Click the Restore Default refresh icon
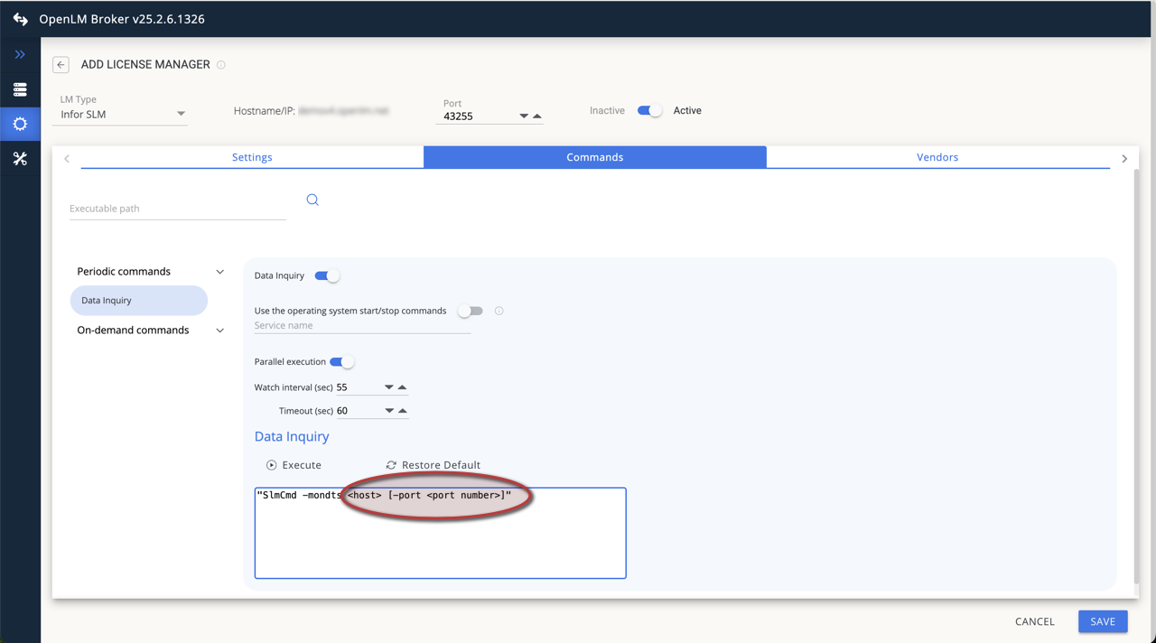 click(392, 464)
